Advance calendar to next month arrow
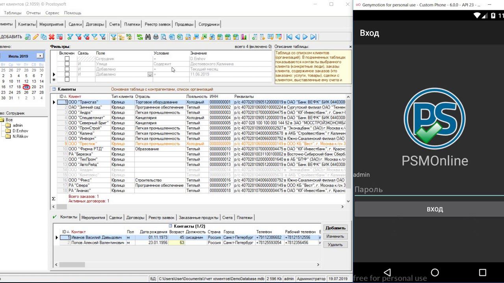The image size is (504, 283). (x=40, y=56)
